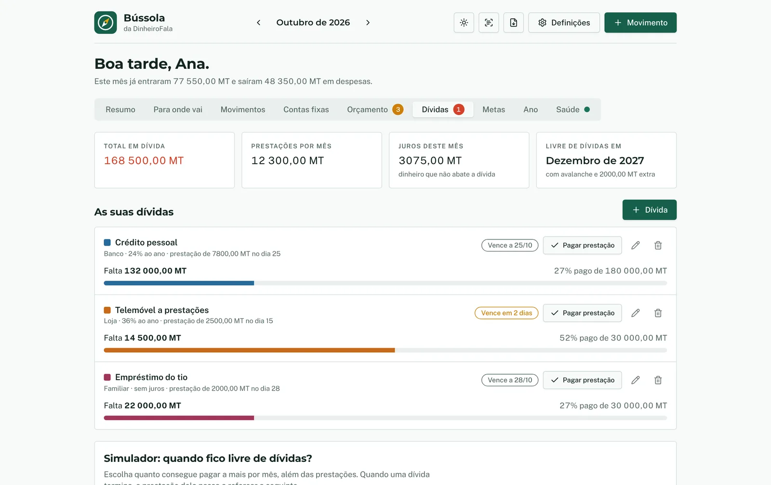Viewport: 771px width, 485px height.
Task: Click the Outubro de 2026 month label
Action: pyautogui.click(x=313, y=23)
